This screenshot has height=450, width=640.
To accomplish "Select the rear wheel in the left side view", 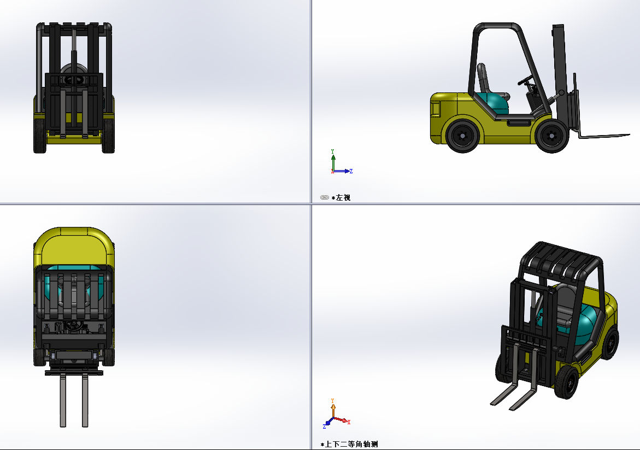I will (463, 136).
